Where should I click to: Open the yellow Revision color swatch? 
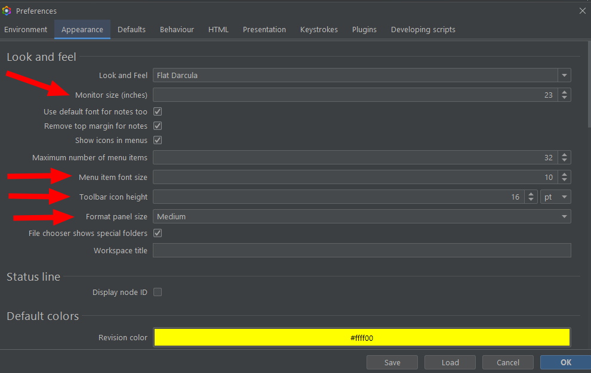pos(362,338)
